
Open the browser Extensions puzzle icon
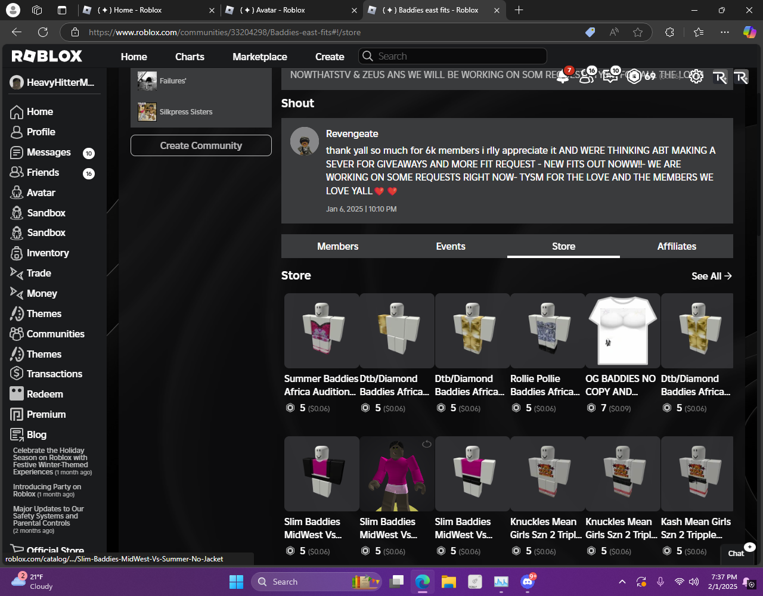669,32
